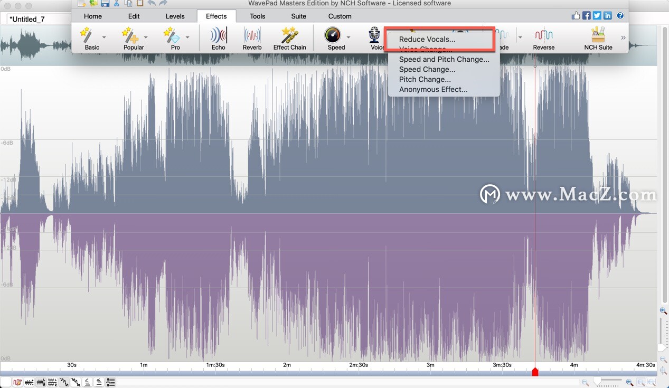Choose Speed and Pitch Change menu item
669x388 pixels.
(x=444, y=59)
